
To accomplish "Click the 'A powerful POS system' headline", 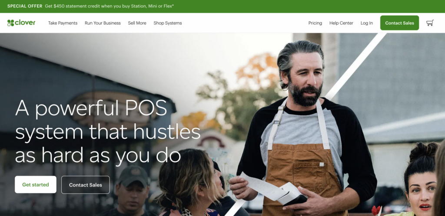I will pyautogui.click(x=108, y=131).
